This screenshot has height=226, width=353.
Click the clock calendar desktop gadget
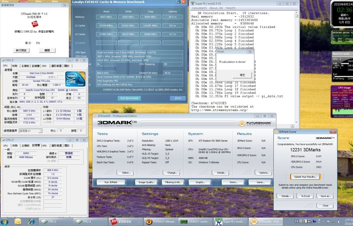(x=342, y=13)
